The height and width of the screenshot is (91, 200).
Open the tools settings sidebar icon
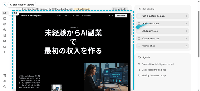5,75
